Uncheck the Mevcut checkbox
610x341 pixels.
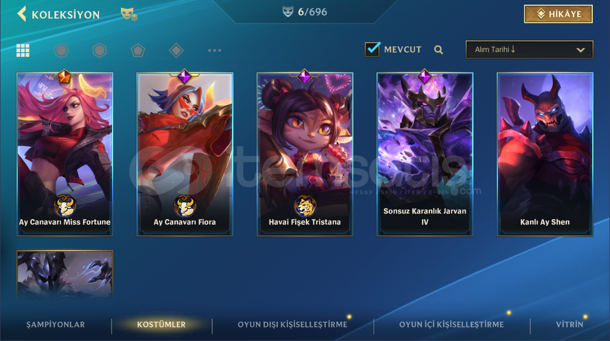pyautogui.click(x=372, y=49)
